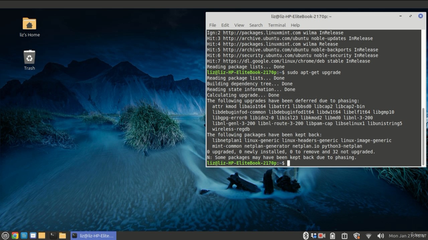Select the Trash desktop icon
This screenshot has height=240, width=428.
(x=29, y=60)
